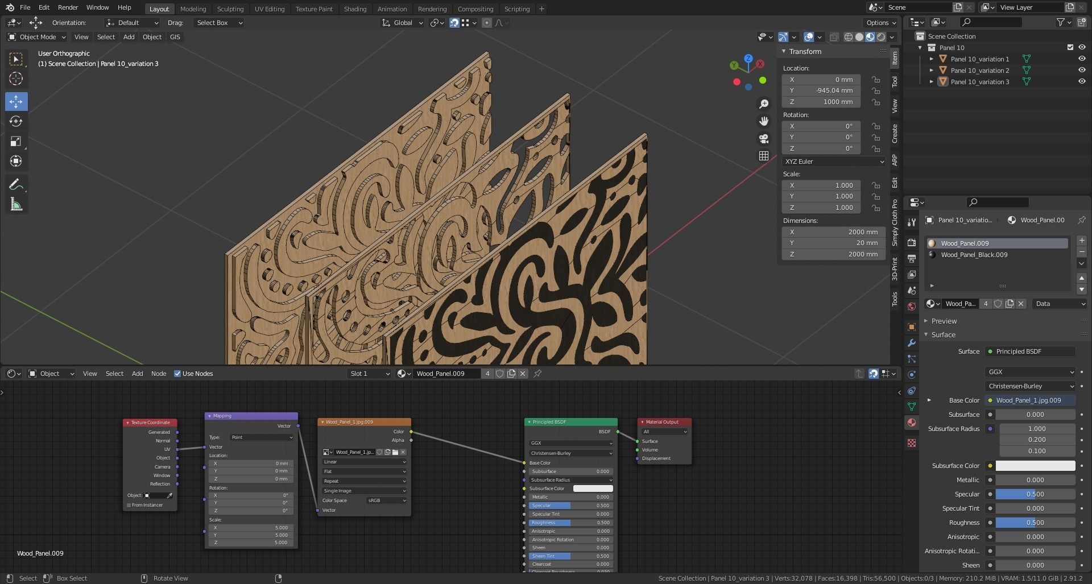Screen dimensions: 1092x584
Task: Switch to solid viewport shading
Action: [x=859, y=37]
